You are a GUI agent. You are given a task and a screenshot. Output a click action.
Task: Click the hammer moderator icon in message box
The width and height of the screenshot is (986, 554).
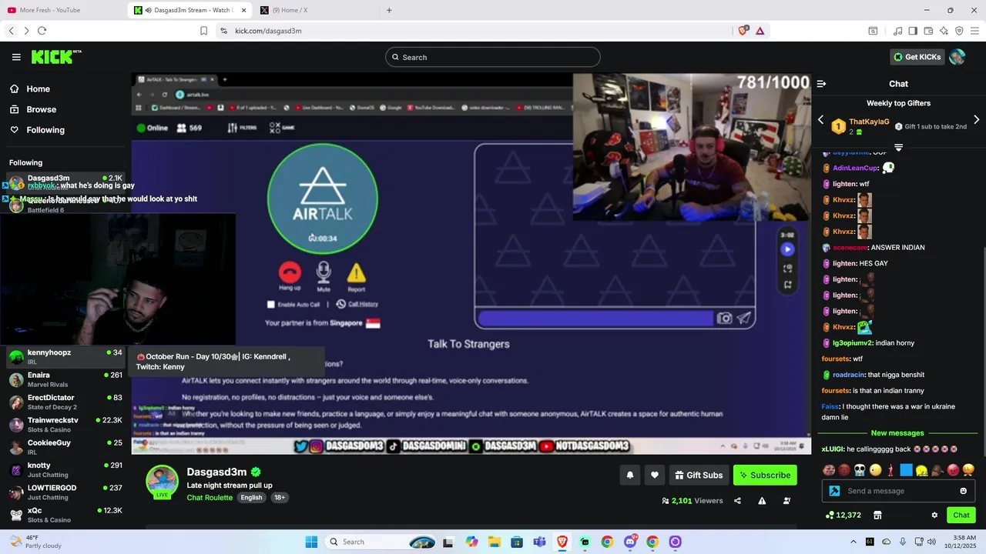pos(834,491)
